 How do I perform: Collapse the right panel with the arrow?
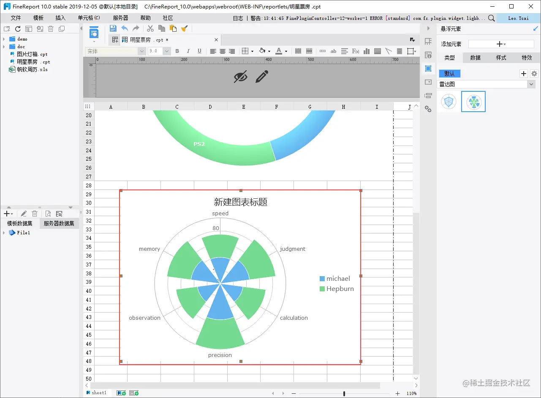coord(428,28)
